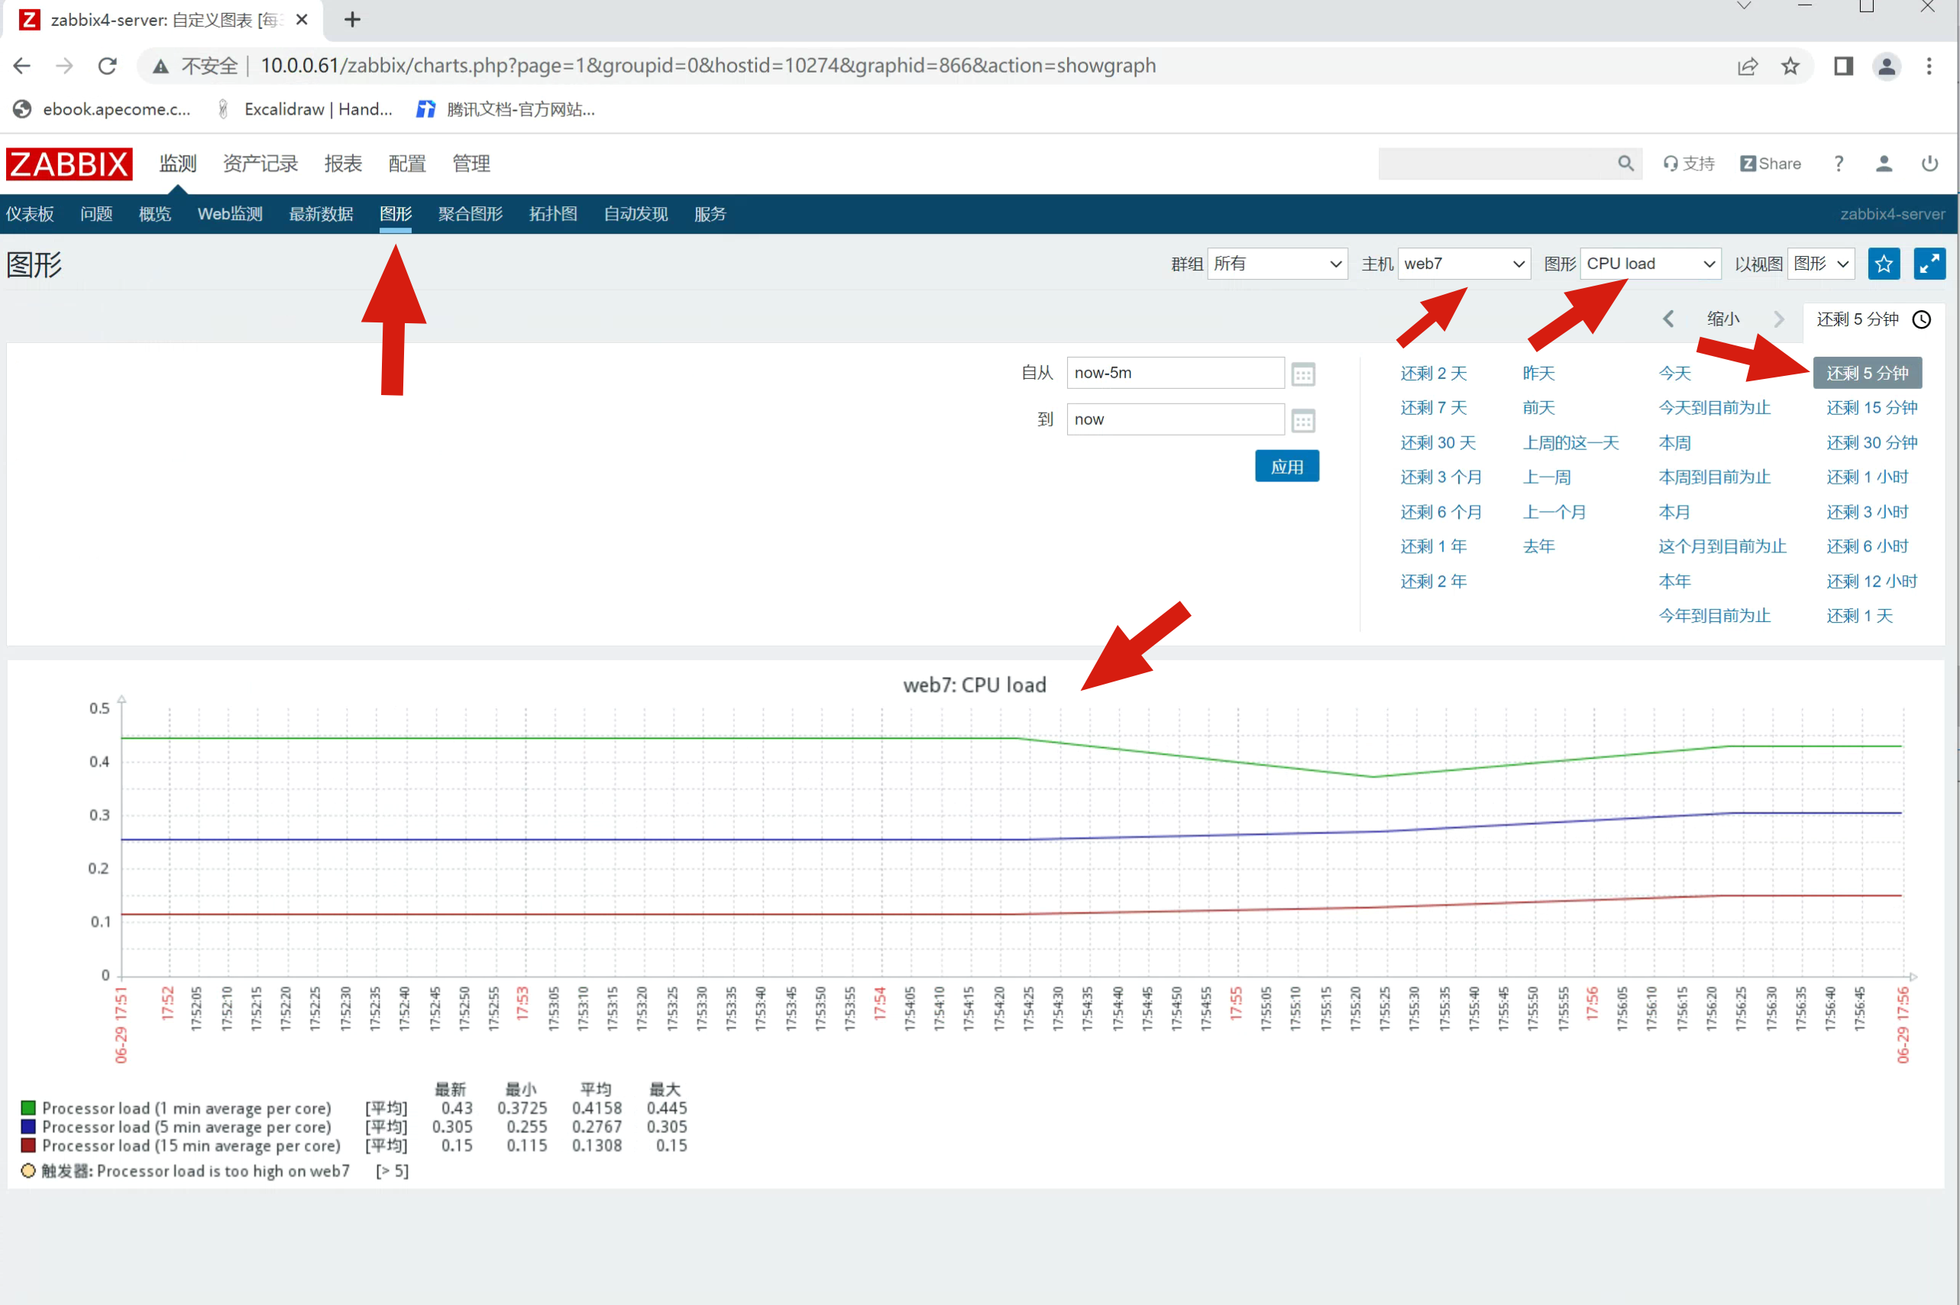Open user profile icon in Zabbix header
Viewport: 1960px width, 1305px height.
click(x=1884, y=164)
